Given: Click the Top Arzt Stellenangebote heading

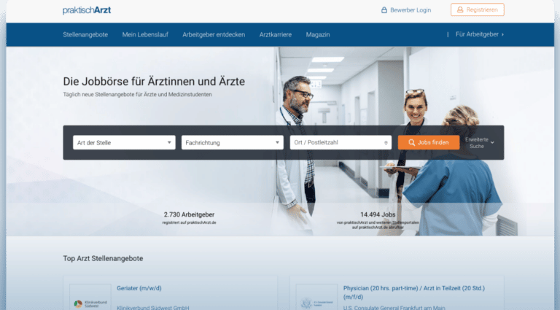Looking at the screenshot, I should (x=103, y=258).
